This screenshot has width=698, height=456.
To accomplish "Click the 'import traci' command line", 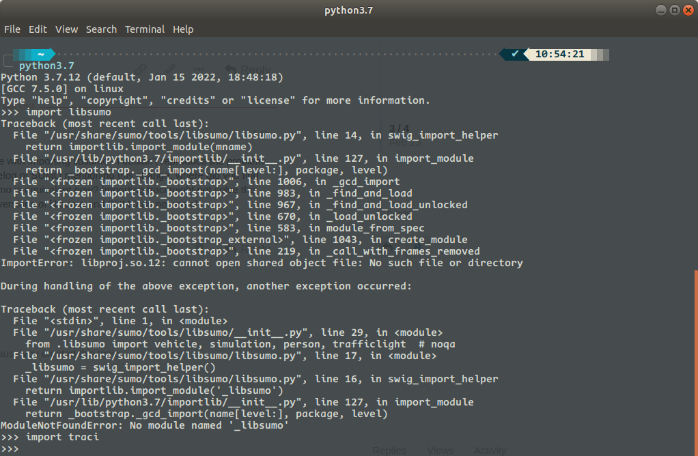I will (x=50, y=437).
